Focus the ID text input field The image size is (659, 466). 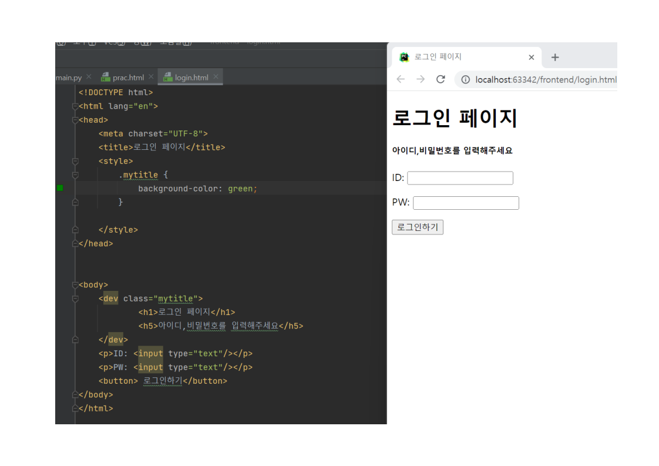click(x=460, y=178)
